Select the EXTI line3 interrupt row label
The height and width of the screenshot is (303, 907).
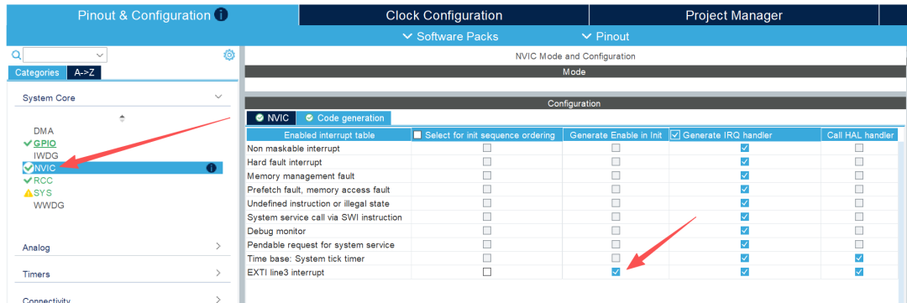point(286,272)
